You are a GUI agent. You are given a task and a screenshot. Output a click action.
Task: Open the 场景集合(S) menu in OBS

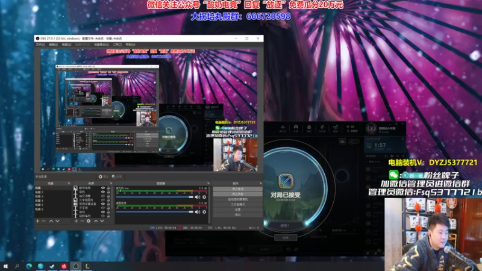(101, 45)
